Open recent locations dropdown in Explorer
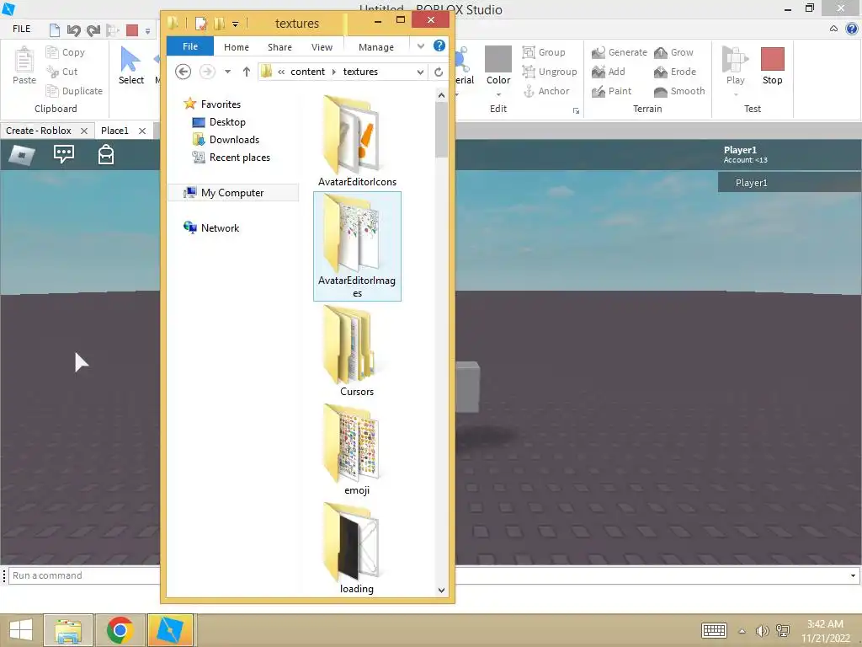 tap(227, 72)
